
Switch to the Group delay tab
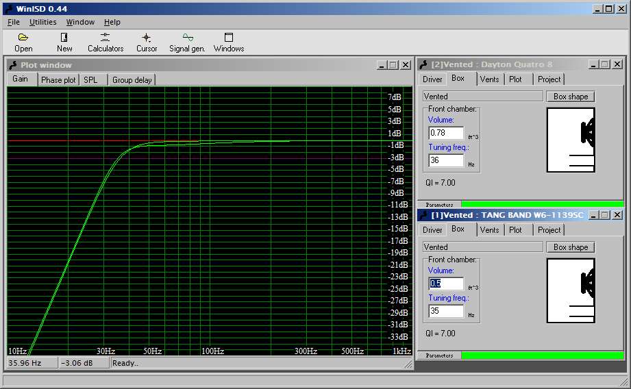(132, 79)
